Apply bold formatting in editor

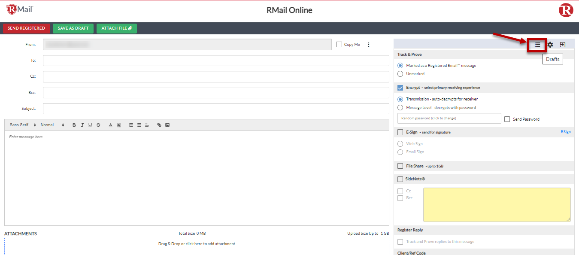(x=74, y=125)
